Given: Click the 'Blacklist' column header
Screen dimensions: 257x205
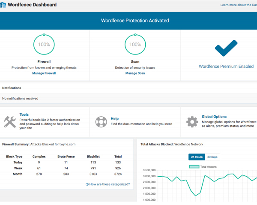Looking at the screenshot, I should point(93,157).
